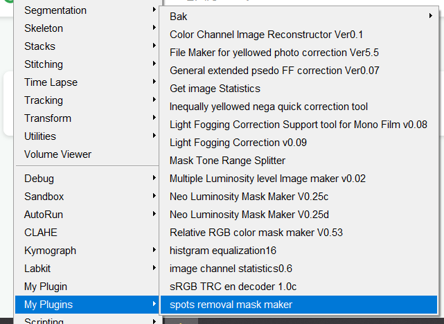The image size is (444, 324).
Task: Open the Stitching submenu
Action: [x=44, y=64]
